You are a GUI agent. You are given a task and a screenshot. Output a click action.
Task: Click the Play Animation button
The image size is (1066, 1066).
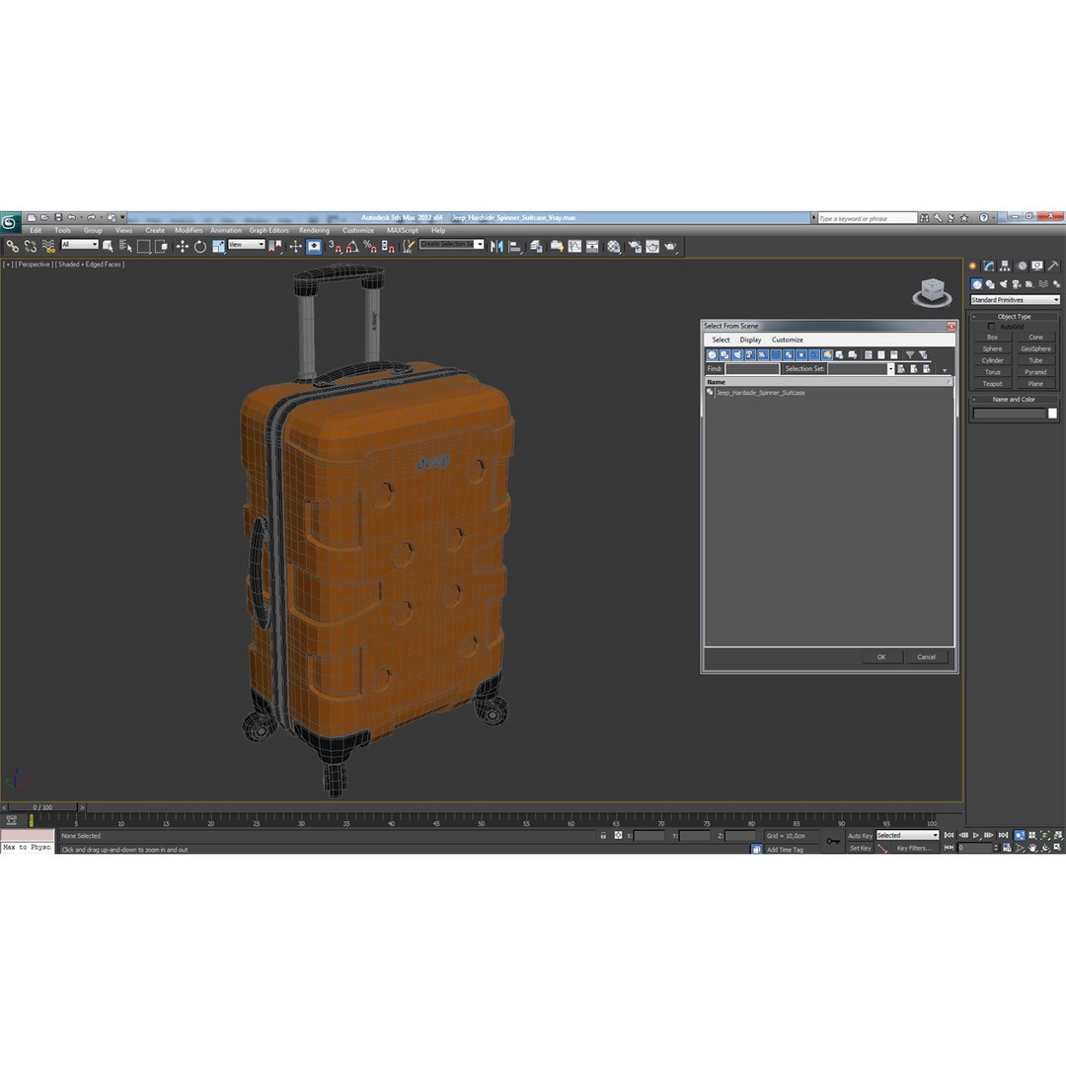976,836
